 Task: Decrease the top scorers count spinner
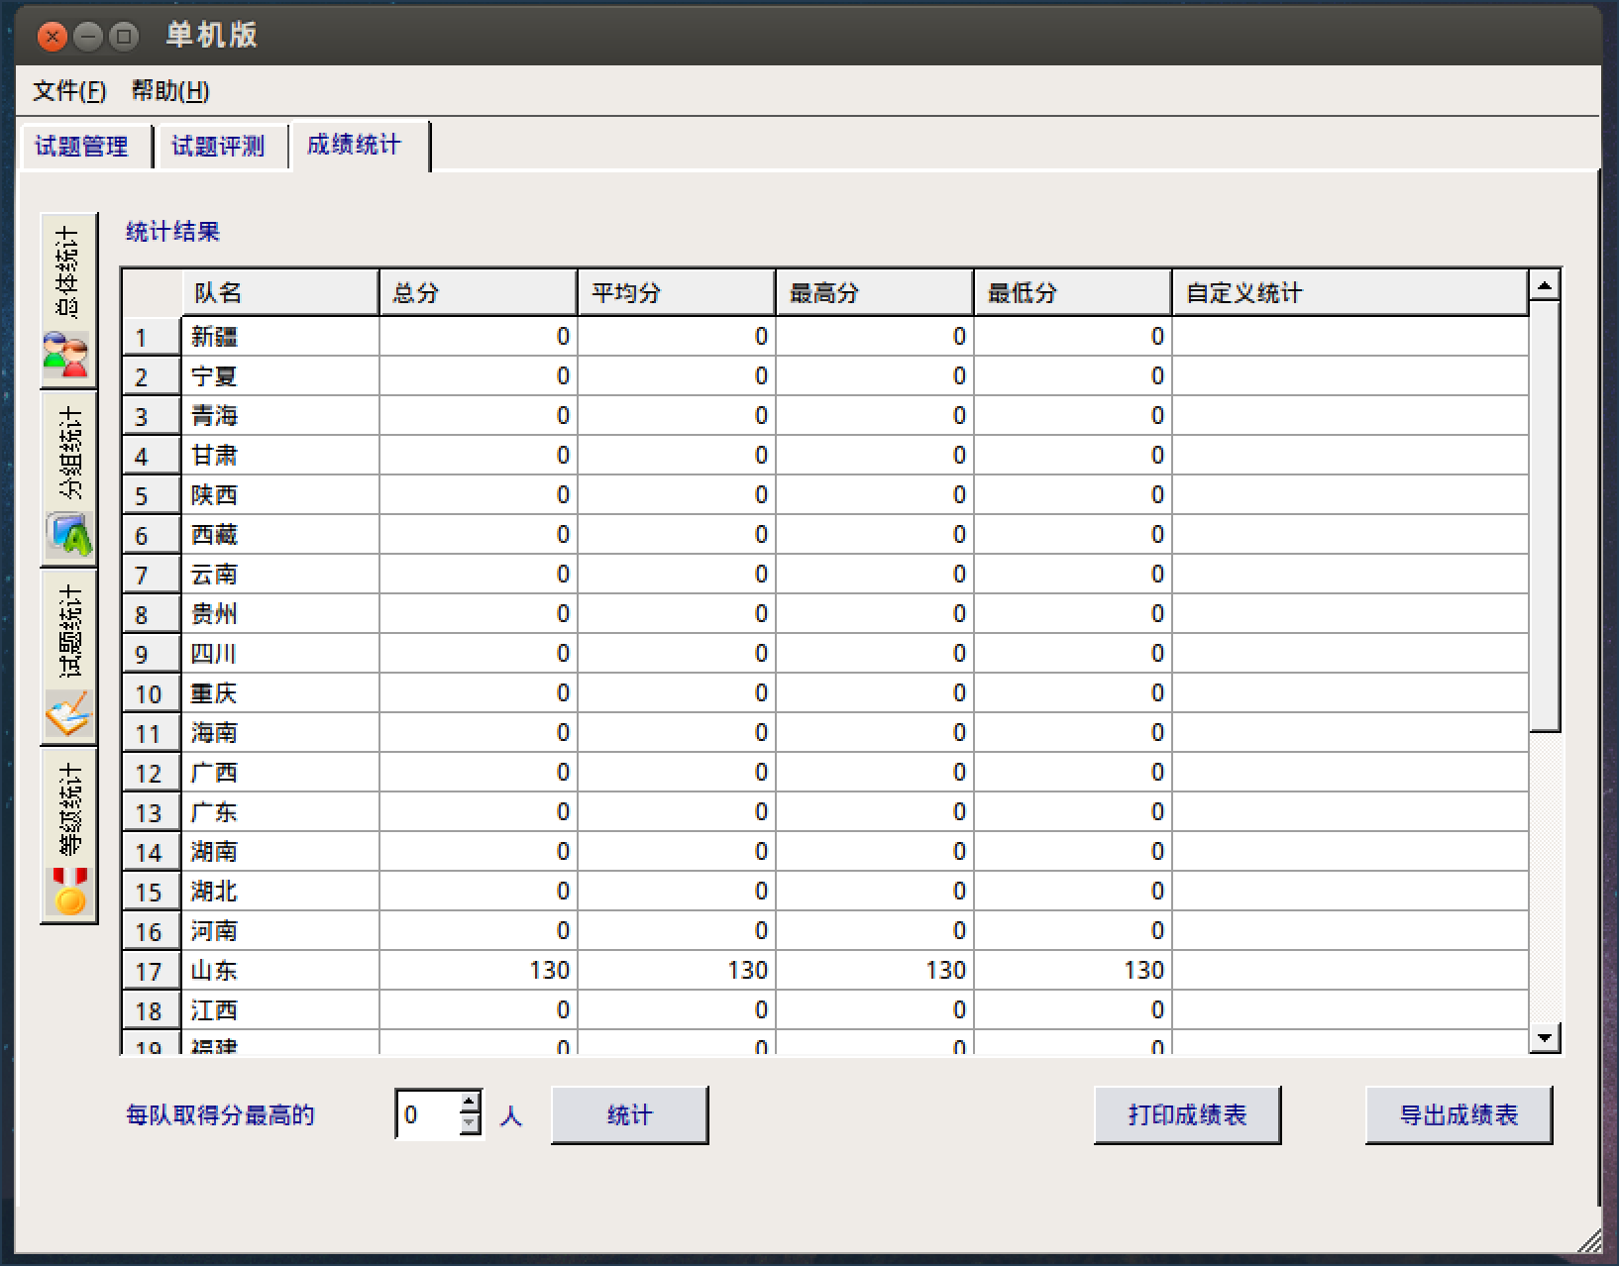pos(470,1124)
